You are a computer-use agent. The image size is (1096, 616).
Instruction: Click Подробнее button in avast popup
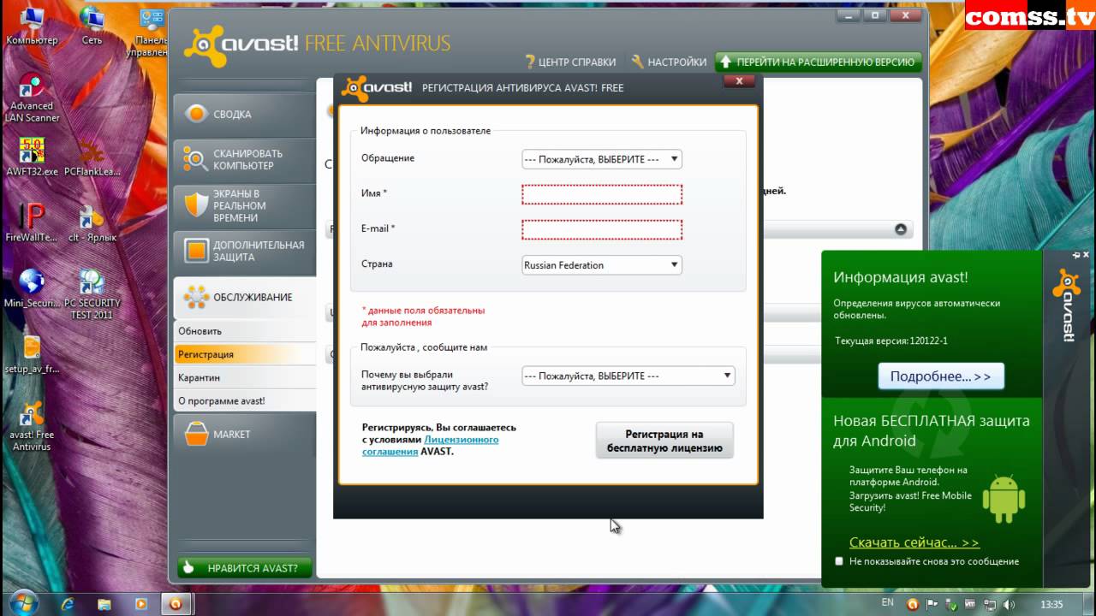pos(941,376)
